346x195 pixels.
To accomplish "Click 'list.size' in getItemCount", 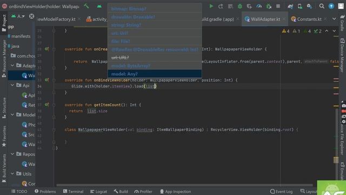I will tap(97, 111).
